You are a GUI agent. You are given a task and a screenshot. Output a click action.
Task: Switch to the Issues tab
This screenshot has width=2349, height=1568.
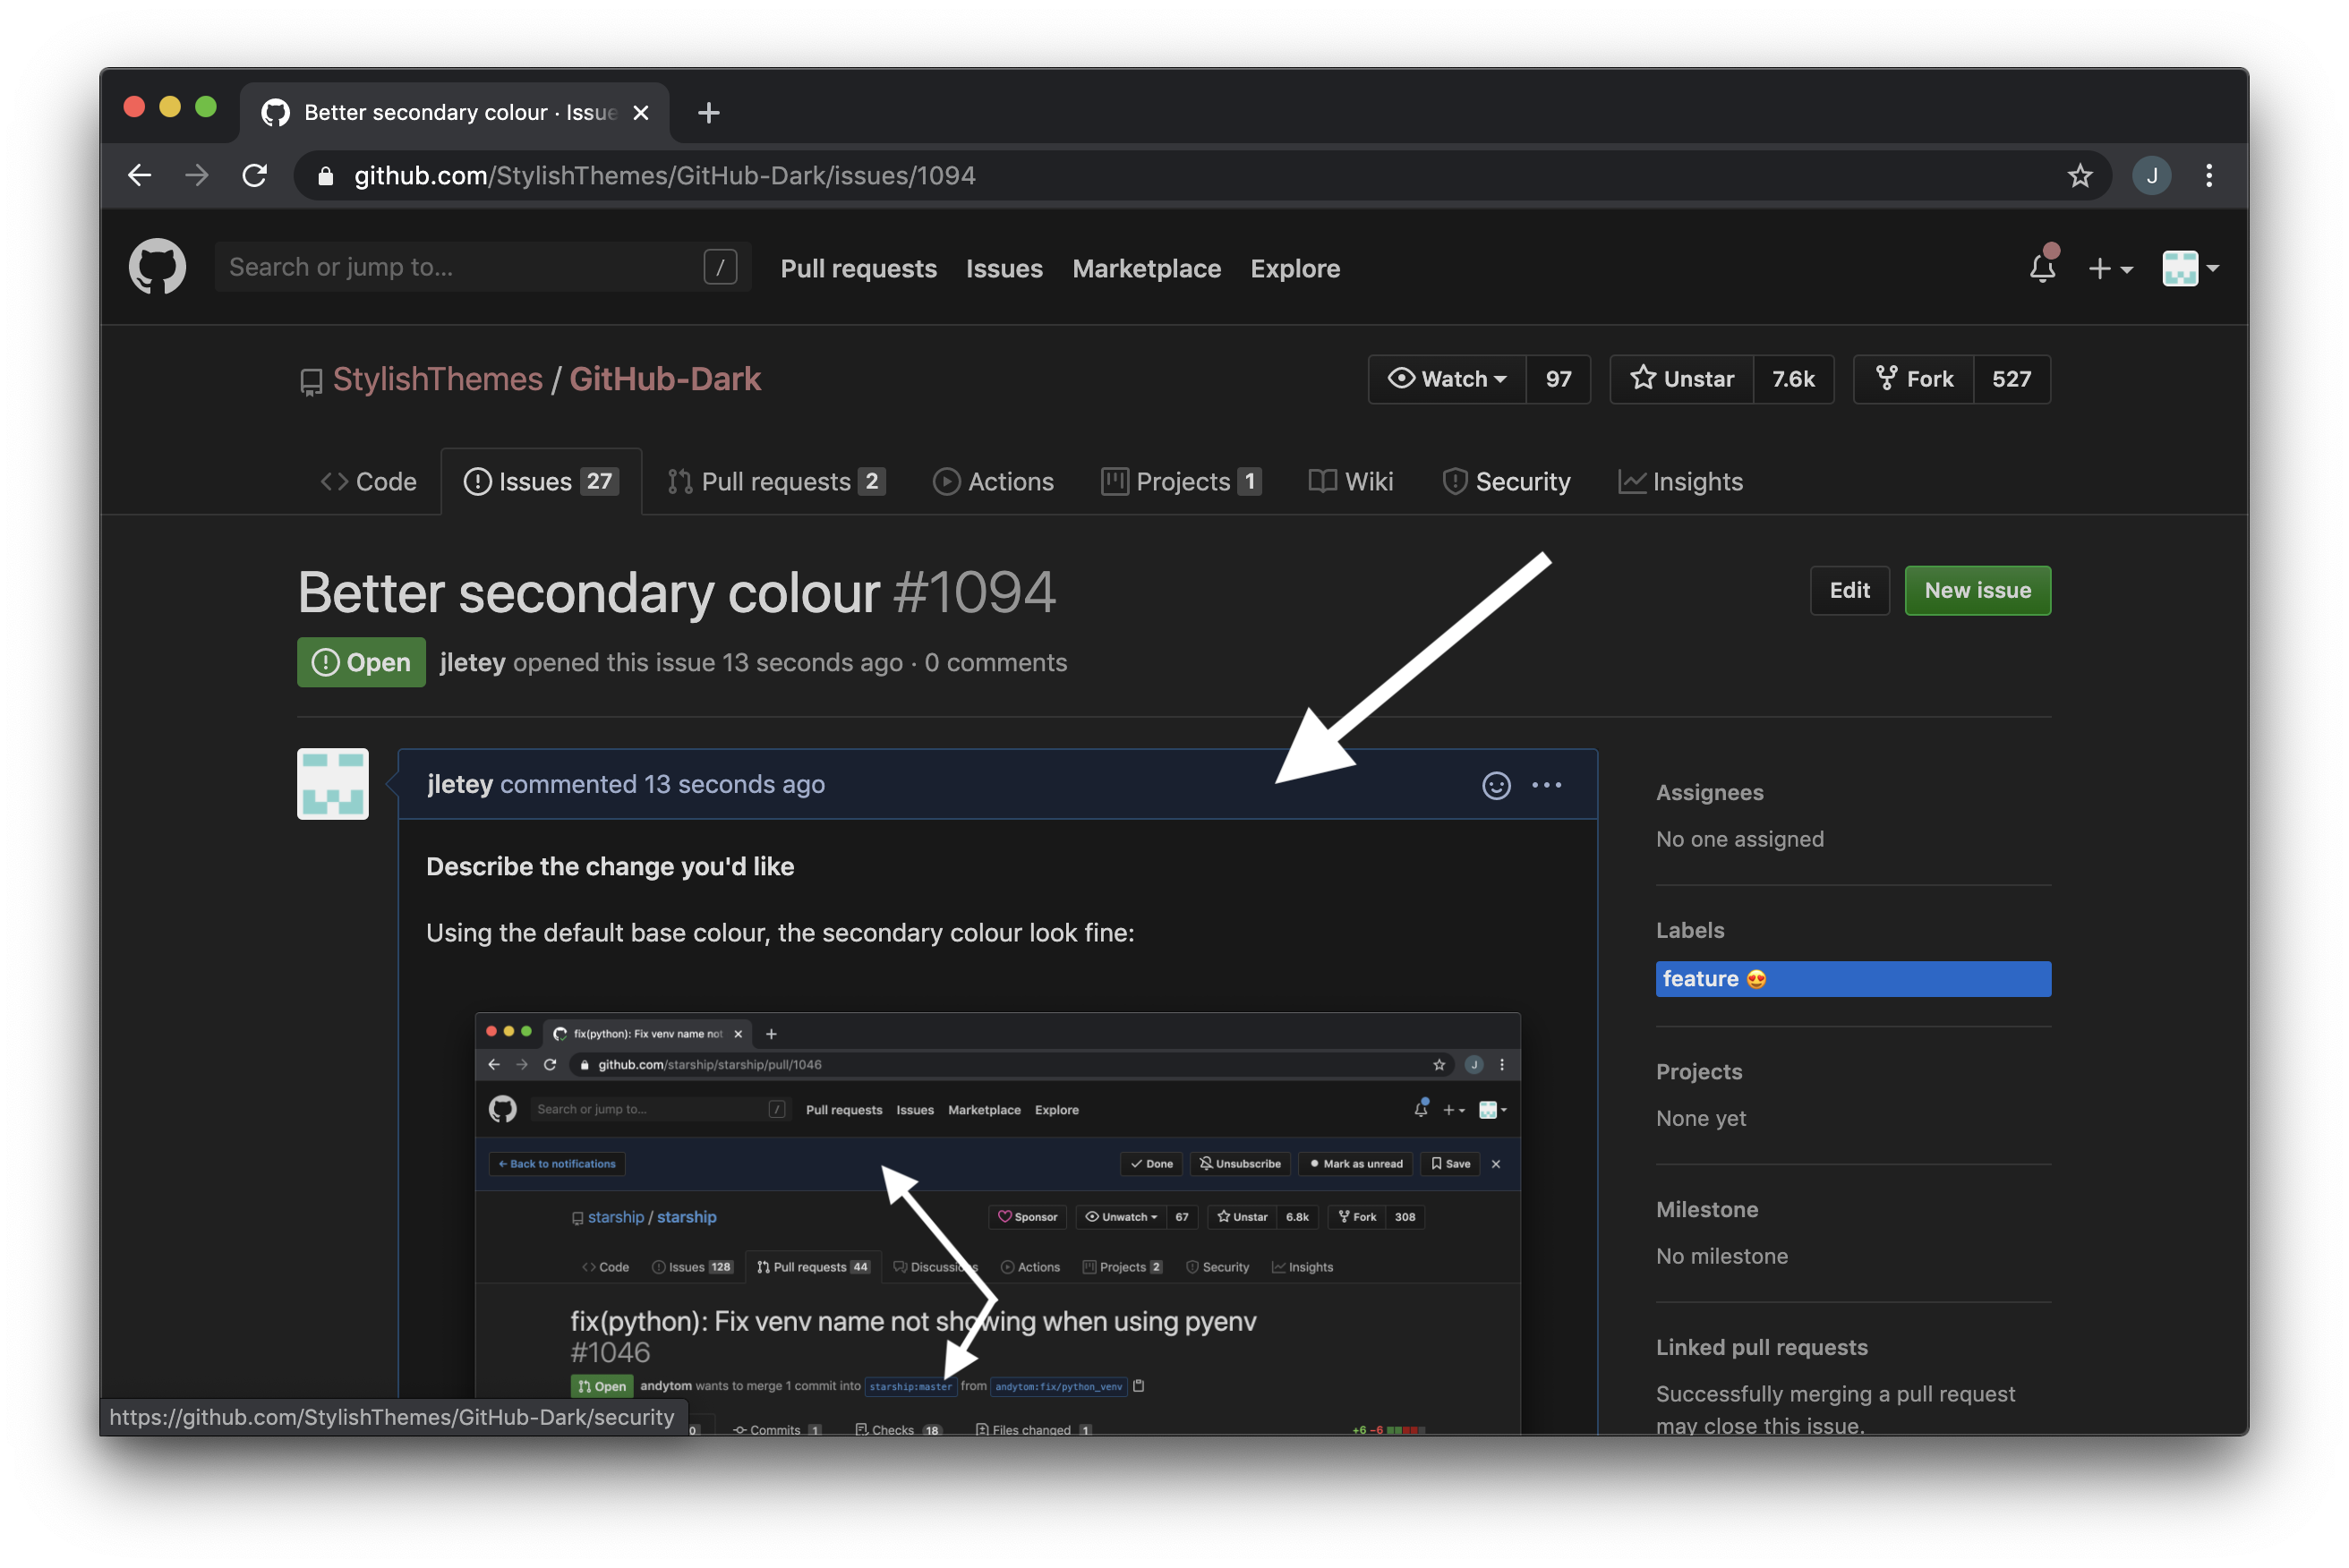coord(540,481)
